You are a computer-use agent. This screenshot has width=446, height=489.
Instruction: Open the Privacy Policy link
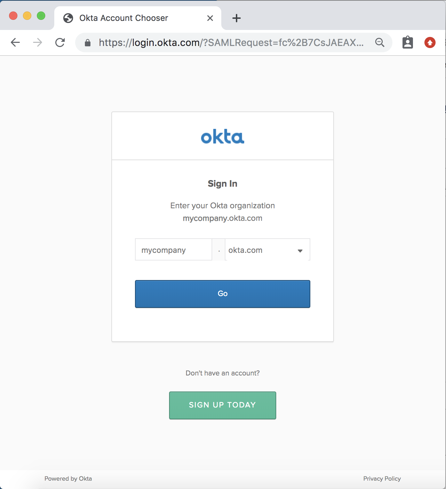[x=382, y=479]
